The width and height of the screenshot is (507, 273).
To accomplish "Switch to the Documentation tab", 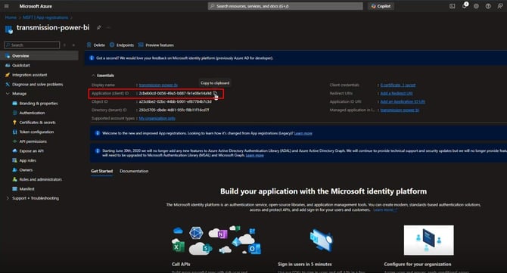I will coord(134,171).
